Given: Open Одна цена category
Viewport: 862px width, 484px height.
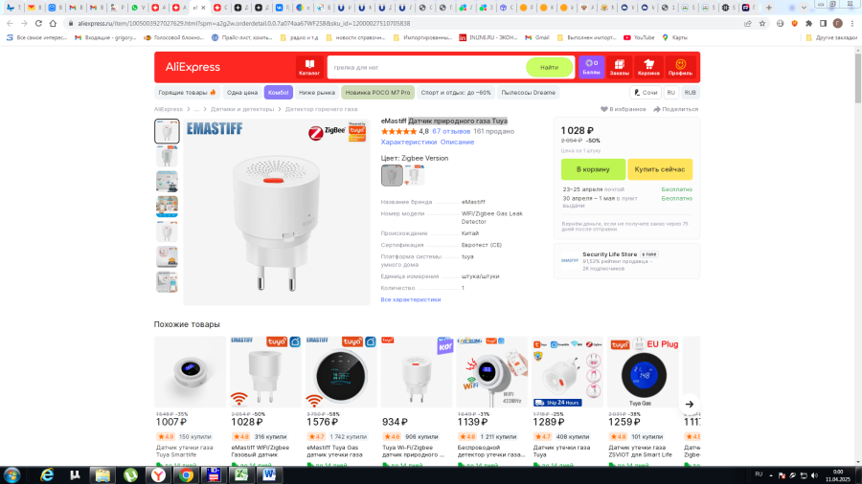Looking at the screenshot, I should [x=242, y=93].
